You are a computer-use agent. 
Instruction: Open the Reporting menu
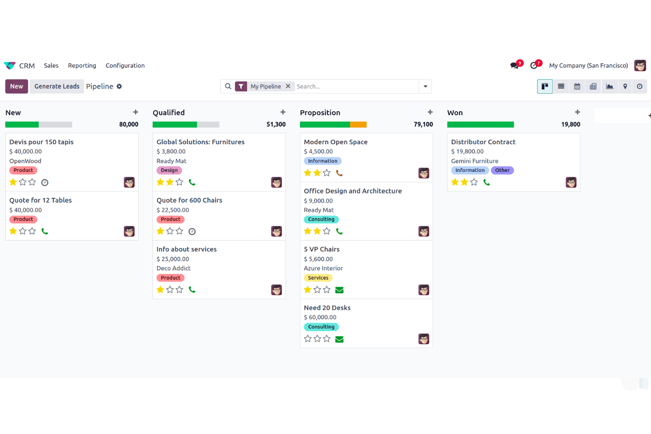[x=82, y=65]
